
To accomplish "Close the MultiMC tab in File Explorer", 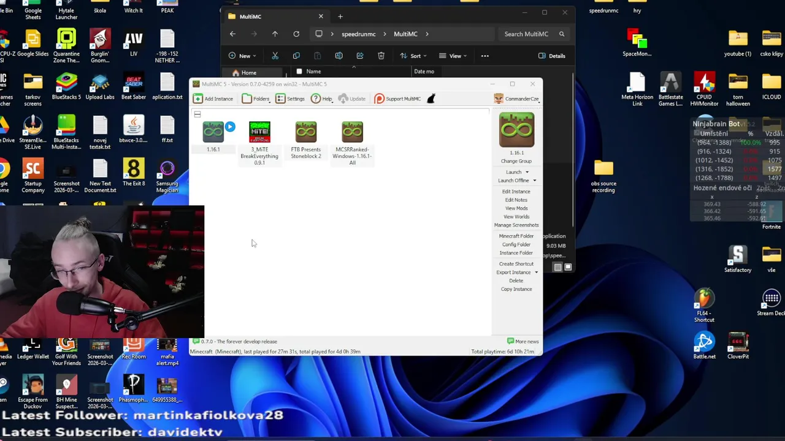I will pos(321,17).
